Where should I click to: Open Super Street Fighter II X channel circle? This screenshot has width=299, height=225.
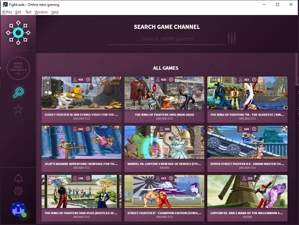18,68
